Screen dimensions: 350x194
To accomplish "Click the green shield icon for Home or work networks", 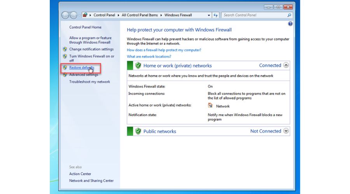I will 138,66.
